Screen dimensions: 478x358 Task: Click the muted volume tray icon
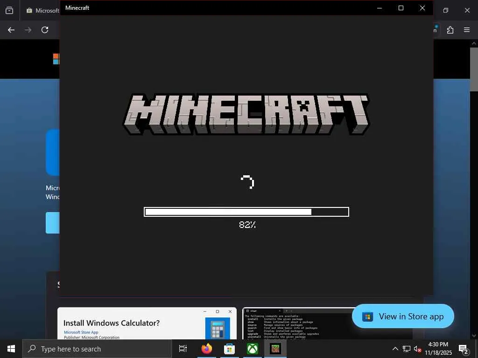pyautogui.click(x=417, y=349)
